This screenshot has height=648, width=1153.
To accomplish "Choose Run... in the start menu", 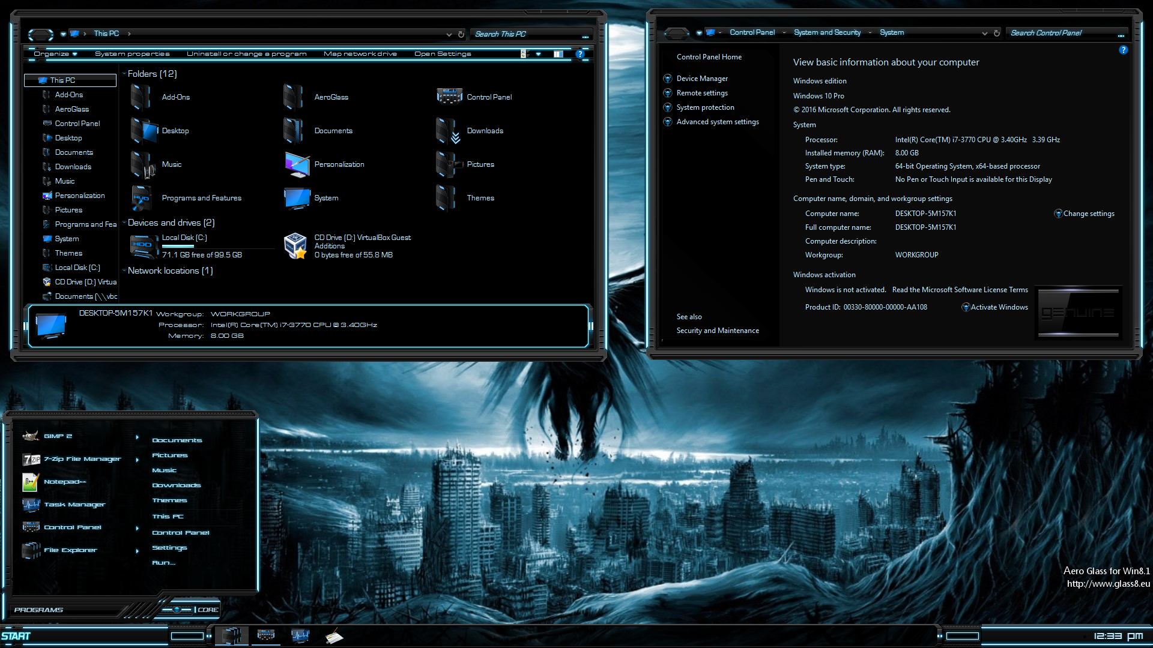I will point(164,563).
